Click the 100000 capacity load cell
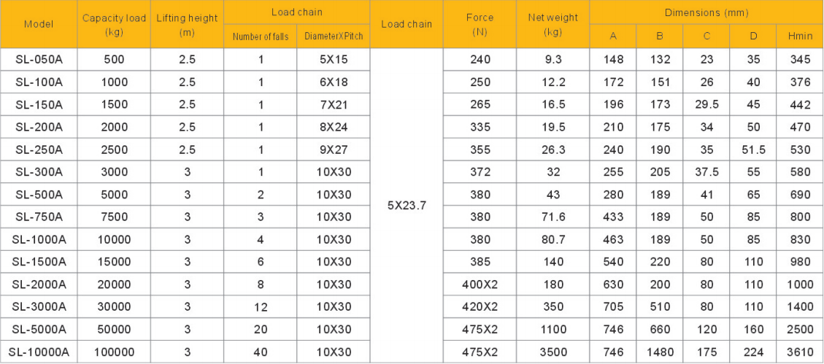824x364 pixels. 114,352
